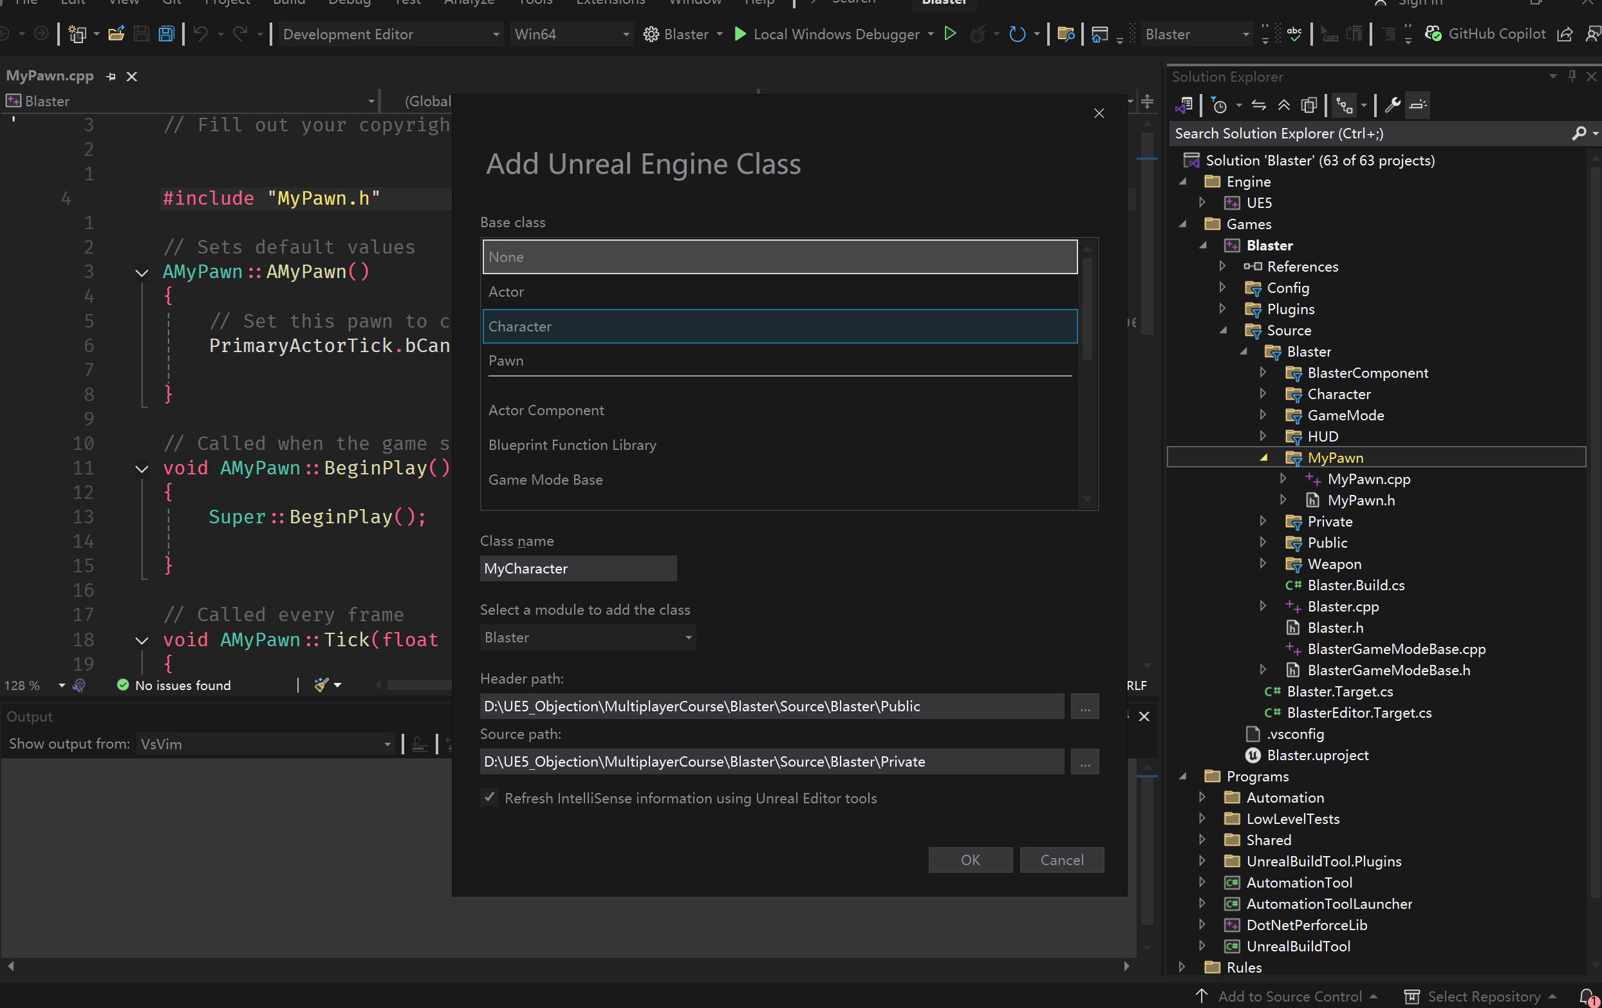Toggle nested hierarchy view button in Solution Explorer
Viewport: 1602px width, 1008px height.
1345,105
